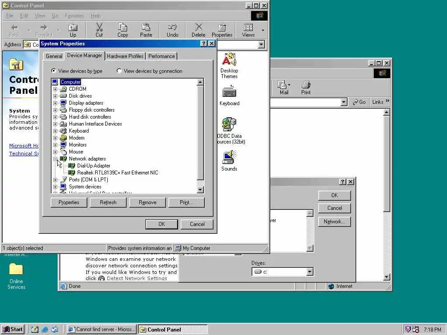Open the Views button dropdown arrow
The height and width of the screenshot is (335, 447).
click(262, 30)
